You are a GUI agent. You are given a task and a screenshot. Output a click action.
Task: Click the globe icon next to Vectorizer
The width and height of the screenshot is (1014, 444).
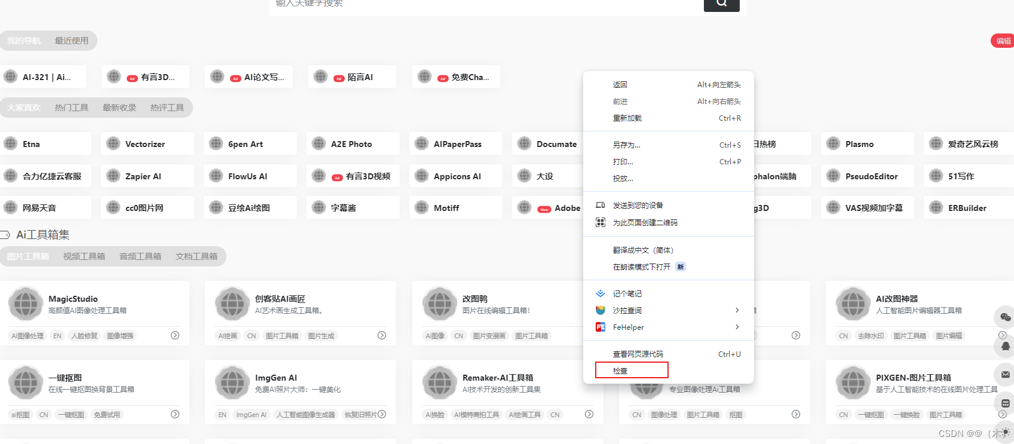(x=114, y=143)
